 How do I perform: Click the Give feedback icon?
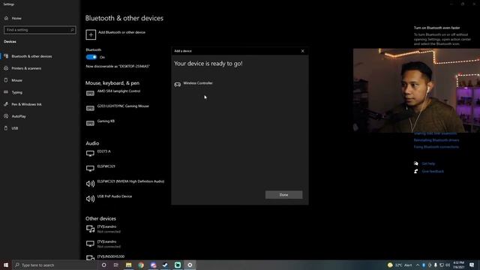coord(416,172)
